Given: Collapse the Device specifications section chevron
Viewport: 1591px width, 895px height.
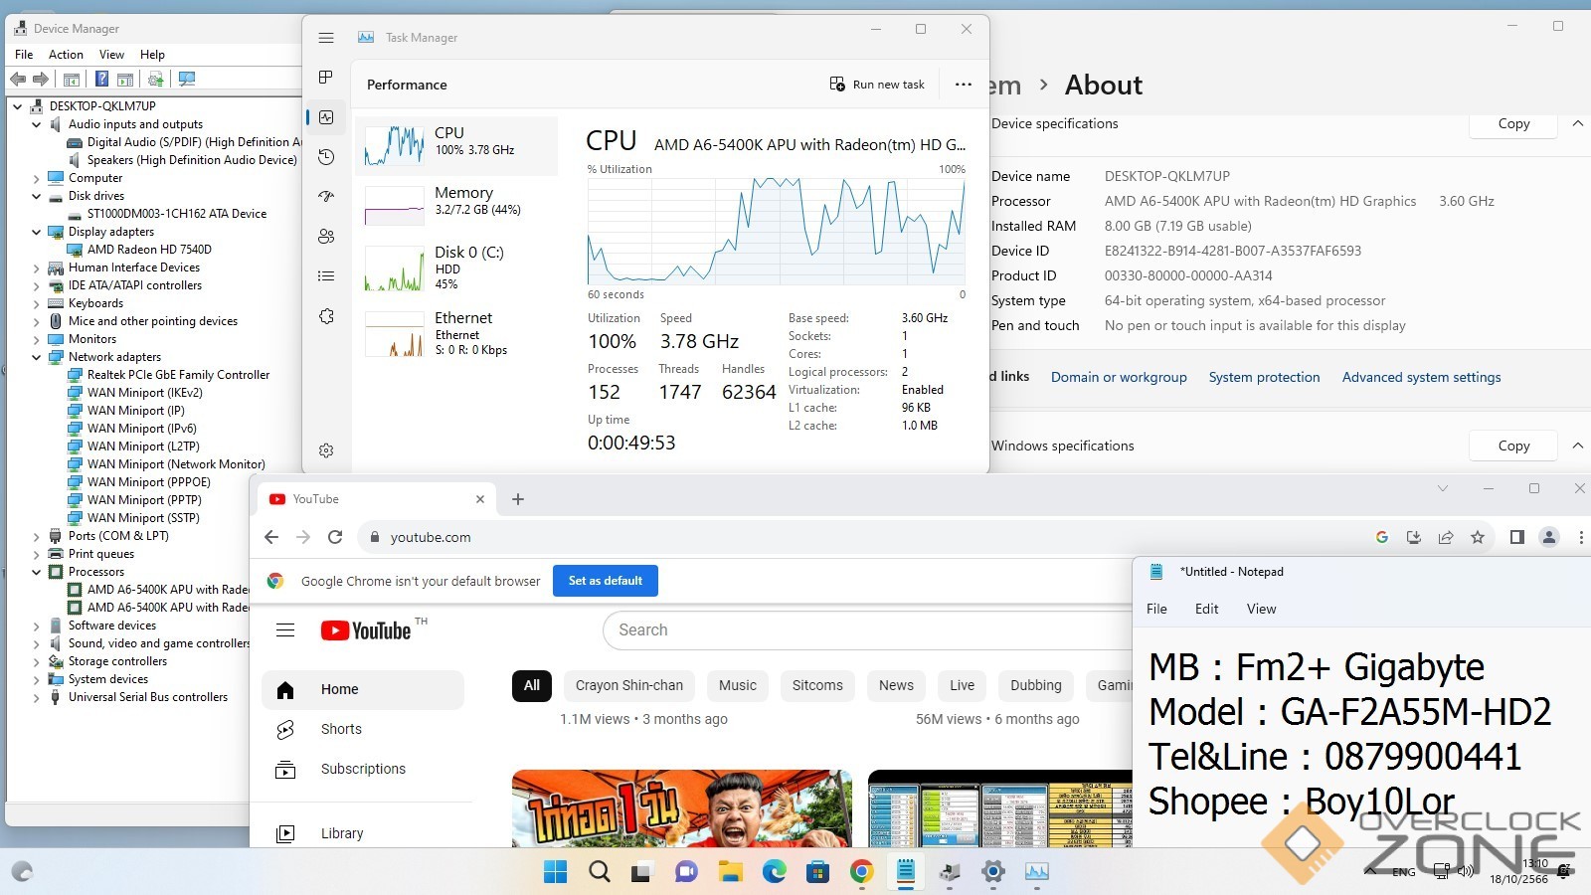Looking at the screenshot, I should click(1577, 124).
